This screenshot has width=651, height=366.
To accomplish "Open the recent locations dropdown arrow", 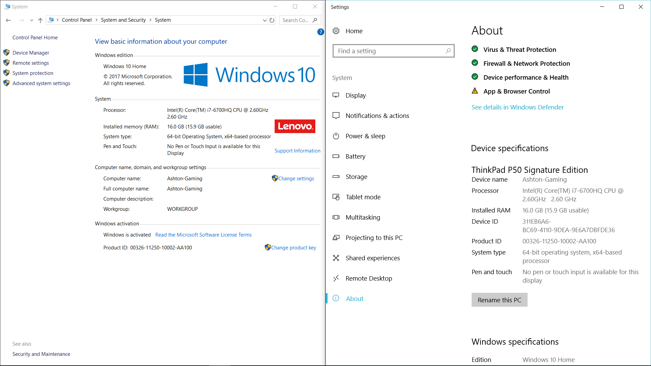I will 32,20.
